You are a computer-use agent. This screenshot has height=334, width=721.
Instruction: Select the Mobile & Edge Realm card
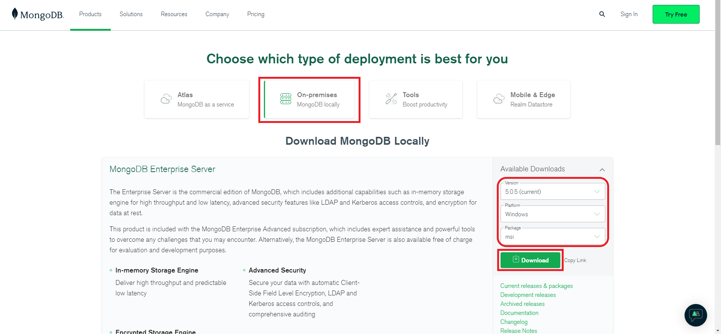pos(523,99)
